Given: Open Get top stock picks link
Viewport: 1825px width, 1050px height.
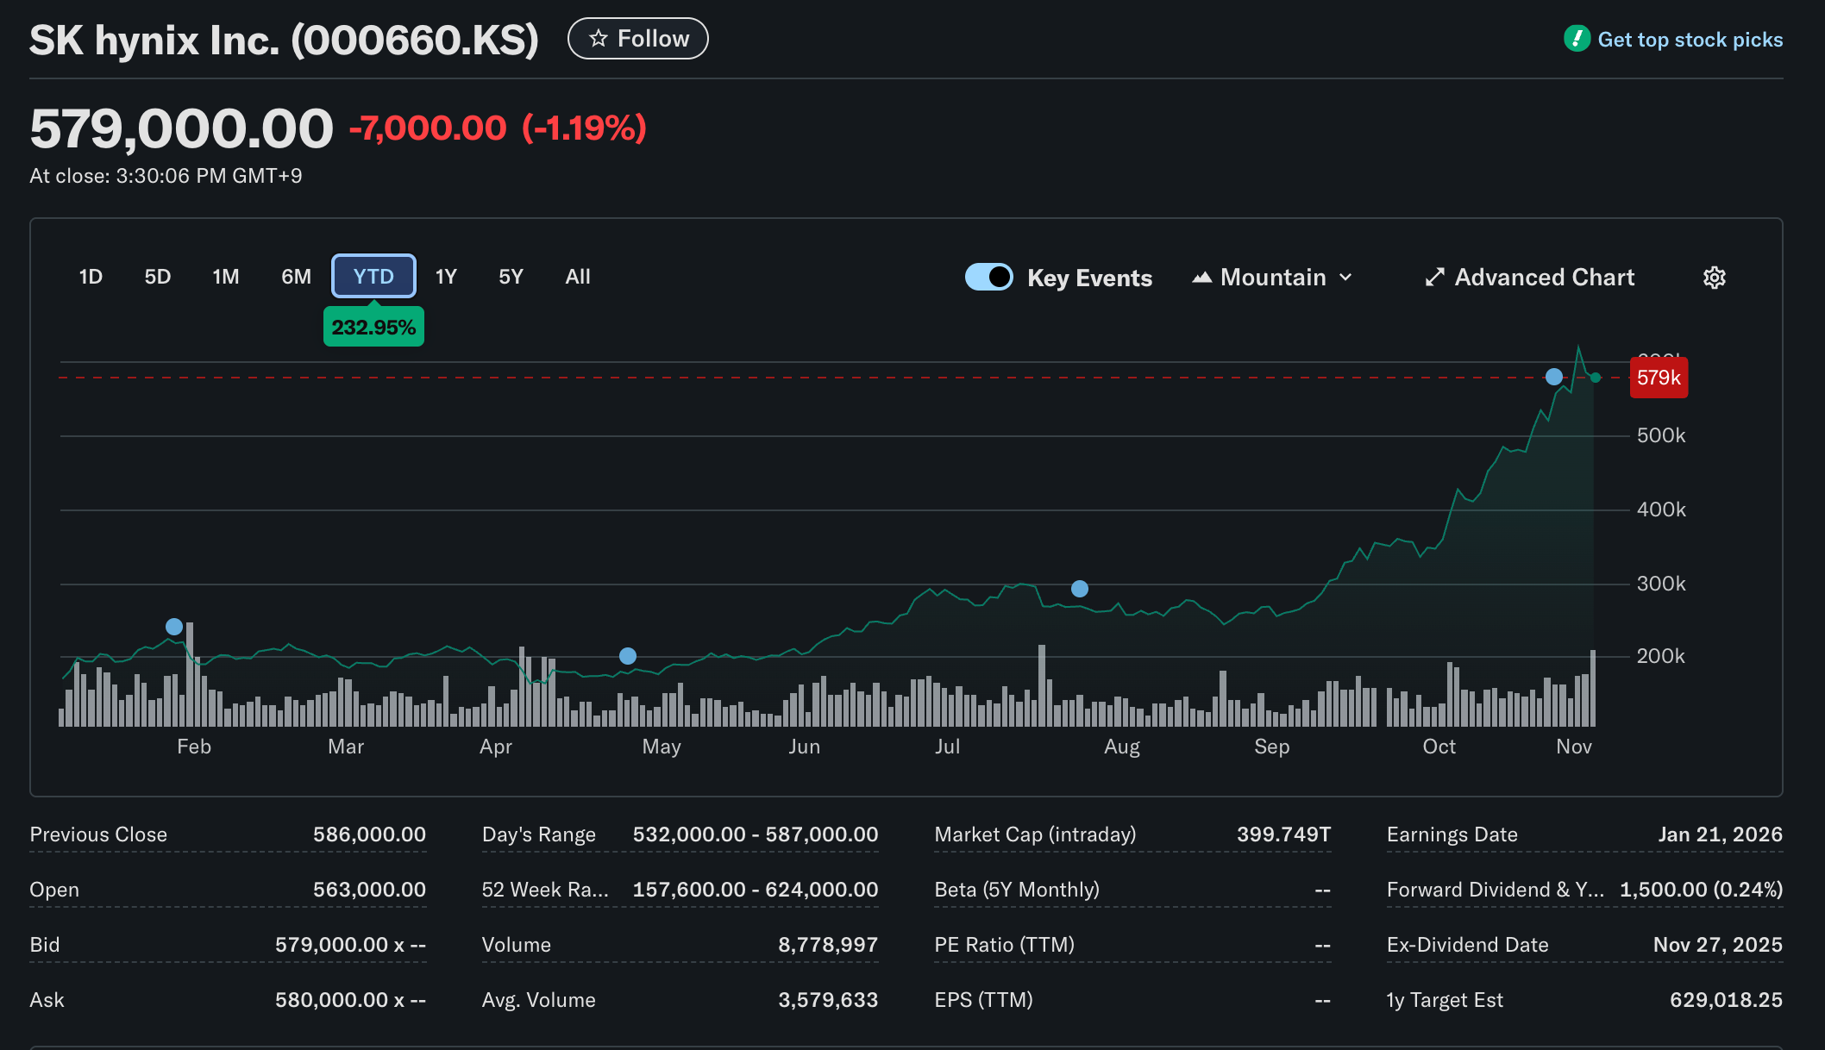Looking at the screenshot, I should click(1689, 40).
